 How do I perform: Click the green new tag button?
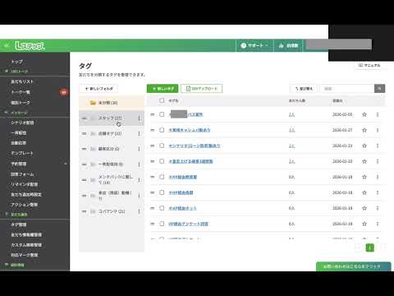[x=163, y=89]
